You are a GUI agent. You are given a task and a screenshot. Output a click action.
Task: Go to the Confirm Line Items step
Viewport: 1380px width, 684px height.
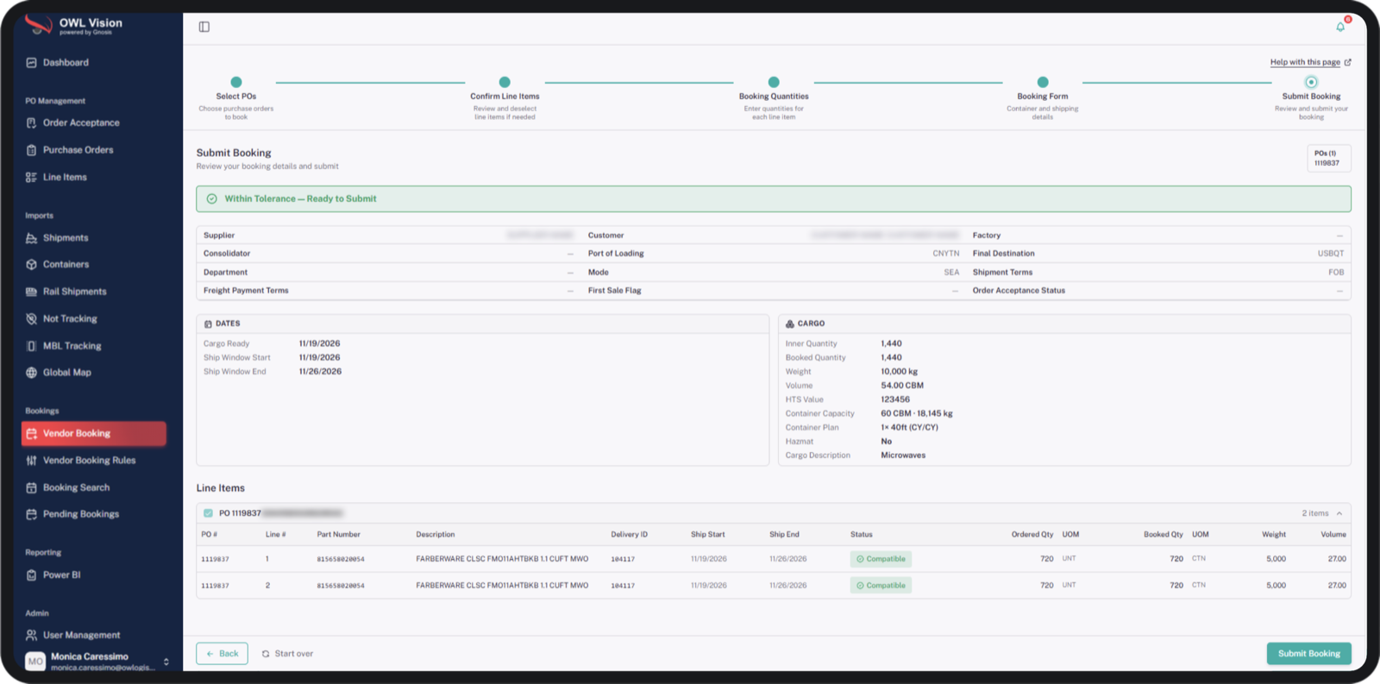505,83
